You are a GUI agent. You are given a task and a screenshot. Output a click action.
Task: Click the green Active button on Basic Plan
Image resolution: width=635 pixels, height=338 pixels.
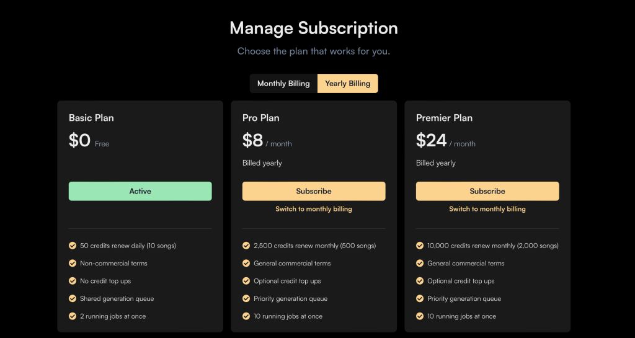(140, 191)
